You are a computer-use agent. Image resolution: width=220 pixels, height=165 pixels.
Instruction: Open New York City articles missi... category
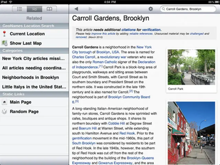tap(34, 58)
